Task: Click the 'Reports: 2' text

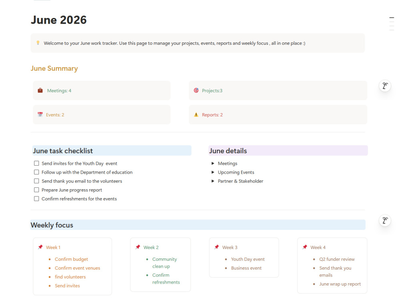Action: coord(212,115)
